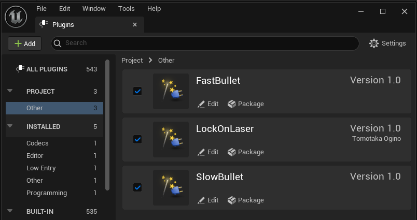The image size is (417, 220).
Task: Expand the BUILT-IN category arrow
Action: (10, 211)
